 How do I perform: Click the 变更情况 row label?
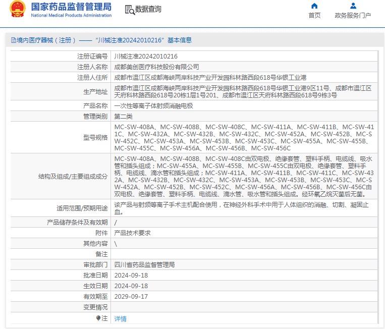[95, 307]
